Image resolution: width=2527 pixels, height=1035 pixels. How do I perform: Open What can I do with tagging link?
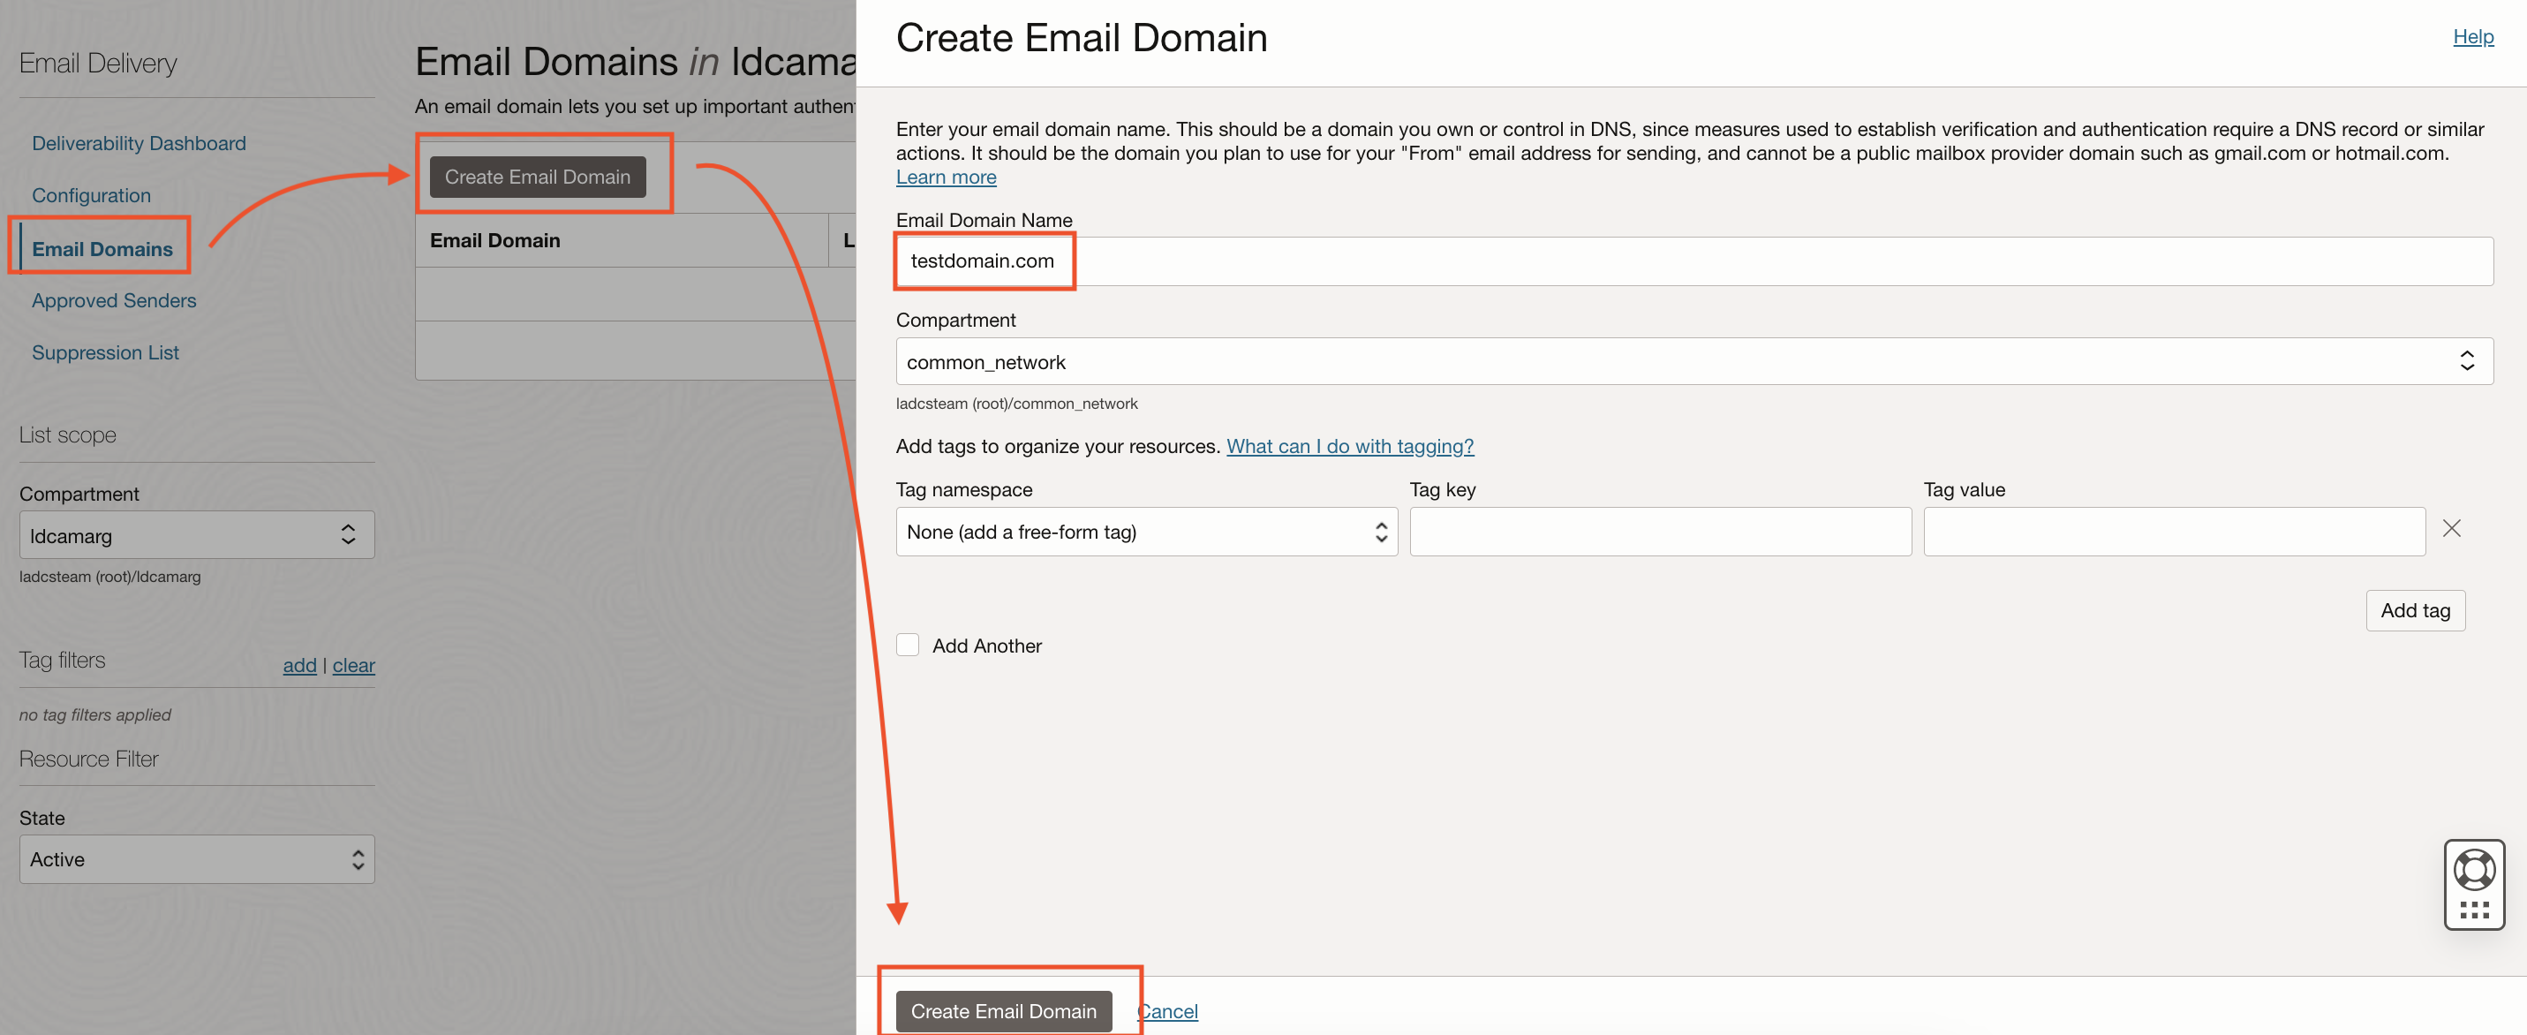(x=1350, y=445)
